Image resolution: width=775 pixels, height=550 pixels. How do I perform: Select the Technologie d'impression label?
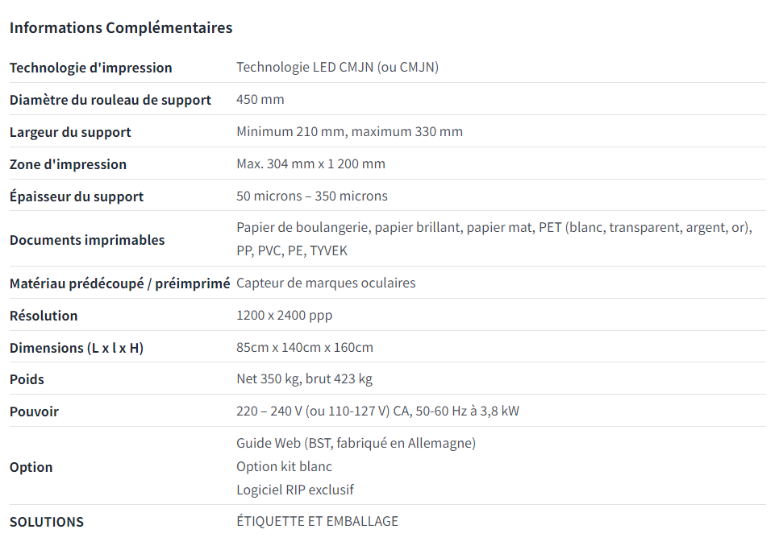tap(90, 68)
